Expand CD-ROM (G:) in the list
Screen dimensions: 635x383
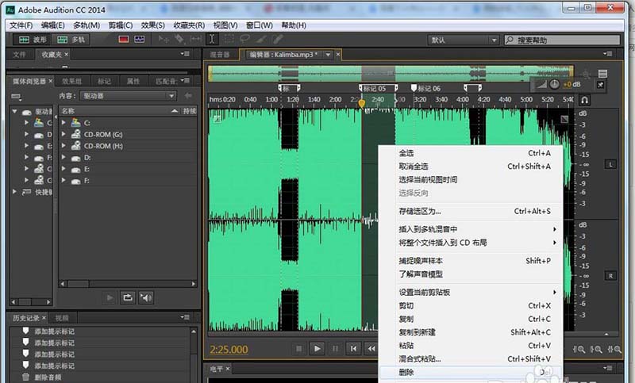point(63,134)
